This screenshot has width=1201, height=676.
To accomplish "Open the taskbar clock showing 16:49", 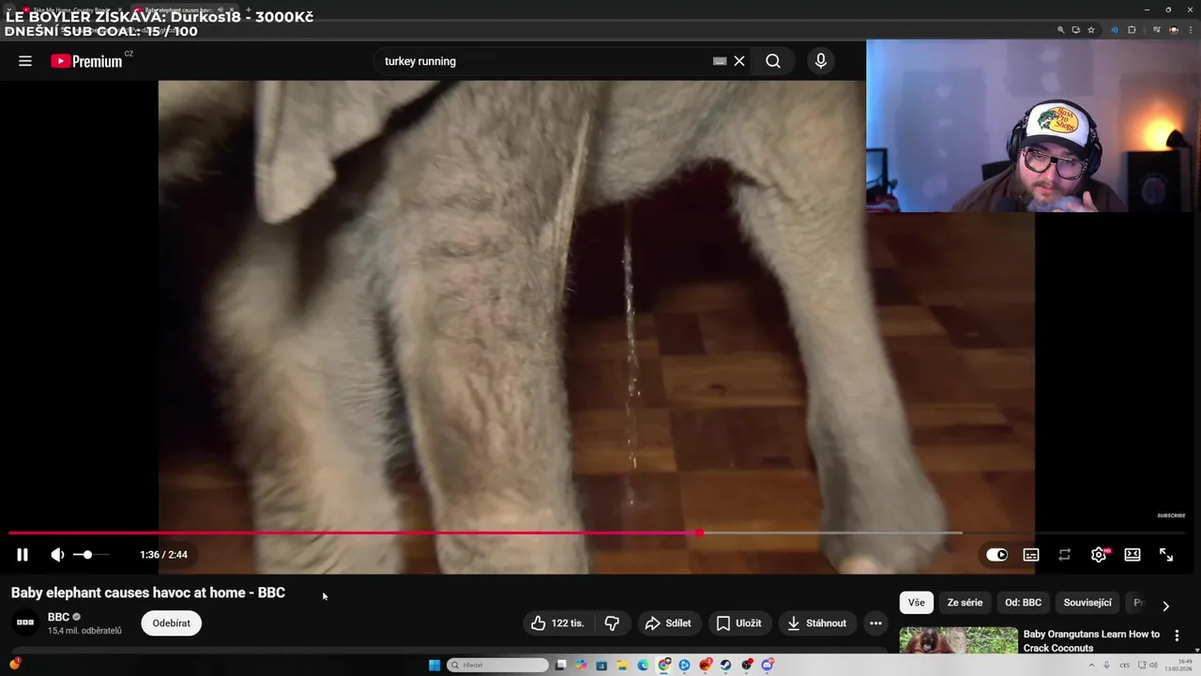I will pyautogui.click(x=1178, y=666).
